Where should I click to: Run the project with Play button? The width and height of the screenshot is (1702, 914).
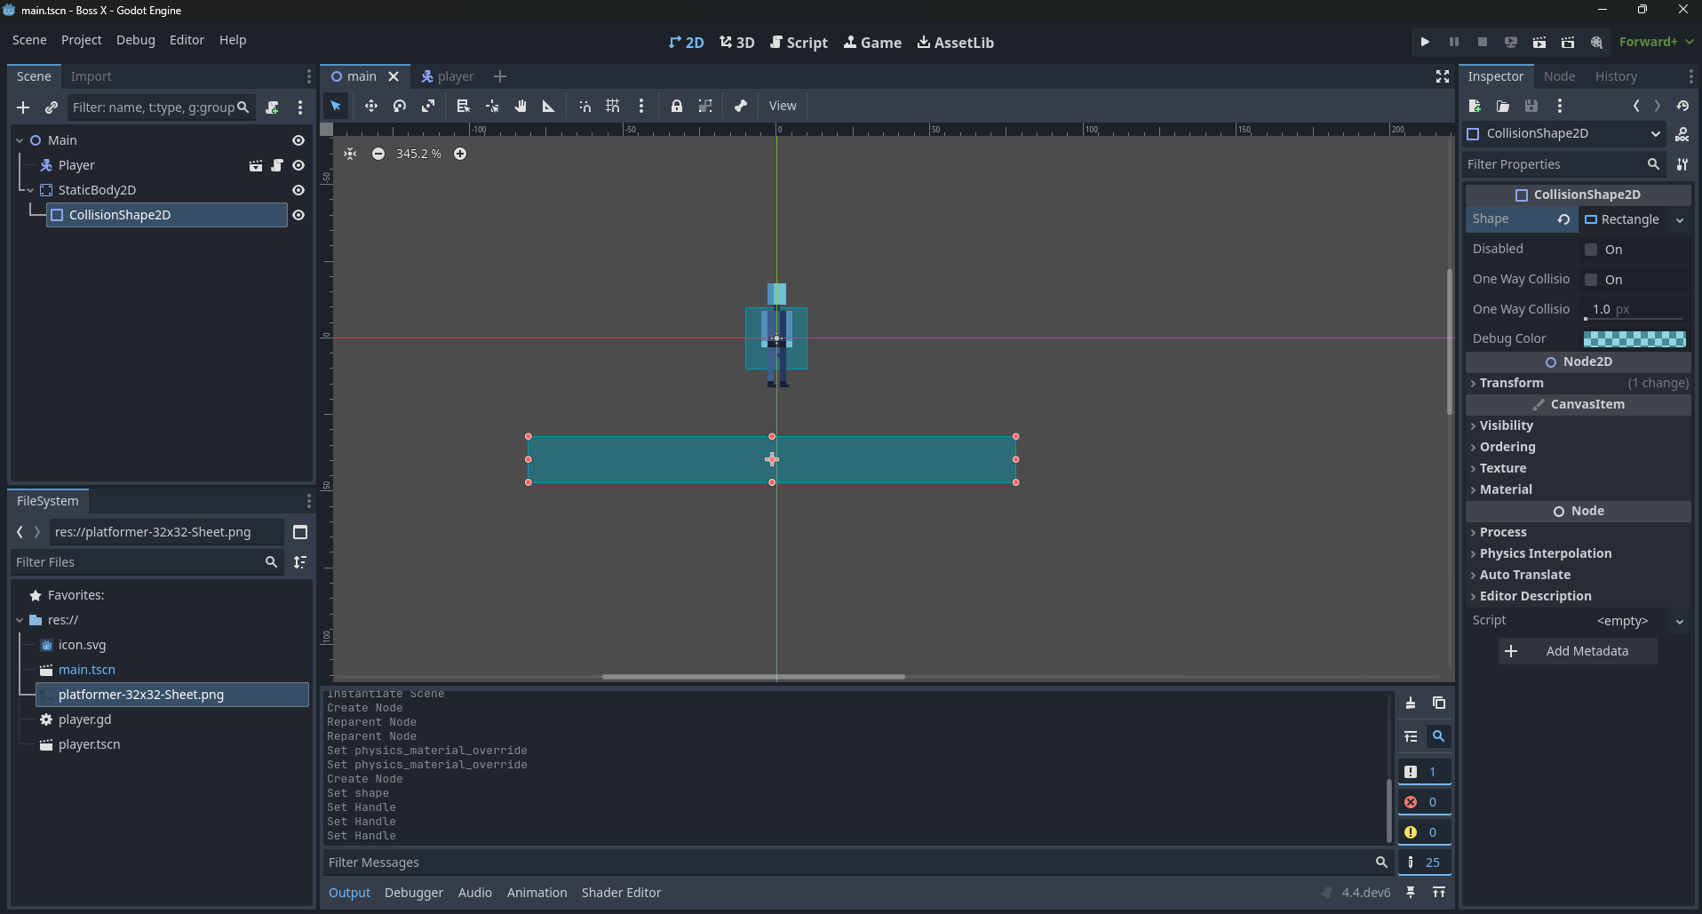(x=1425, y=42)
